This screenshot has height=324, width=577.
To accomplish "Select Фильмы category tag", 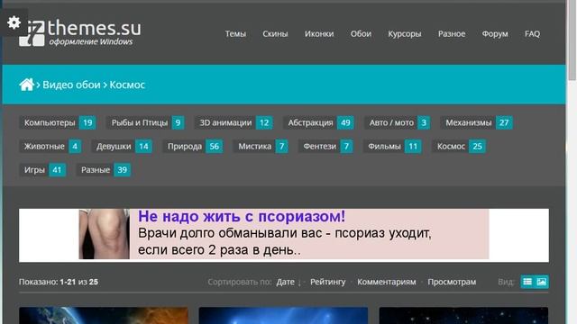I will (392, 146).
